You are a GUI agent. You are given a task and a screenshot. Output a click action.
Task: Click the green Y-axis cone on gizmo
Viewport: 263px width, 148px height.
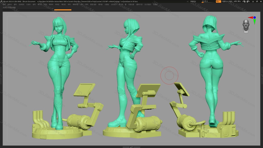(x=255, y=22)
